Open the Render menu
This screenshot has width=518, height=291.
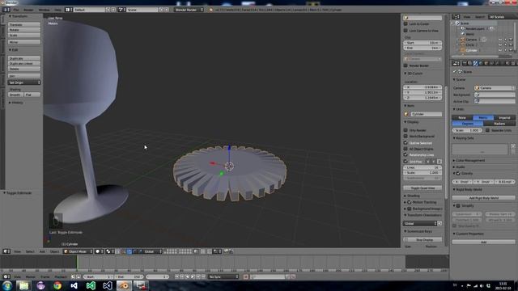(x=28, y=10)
